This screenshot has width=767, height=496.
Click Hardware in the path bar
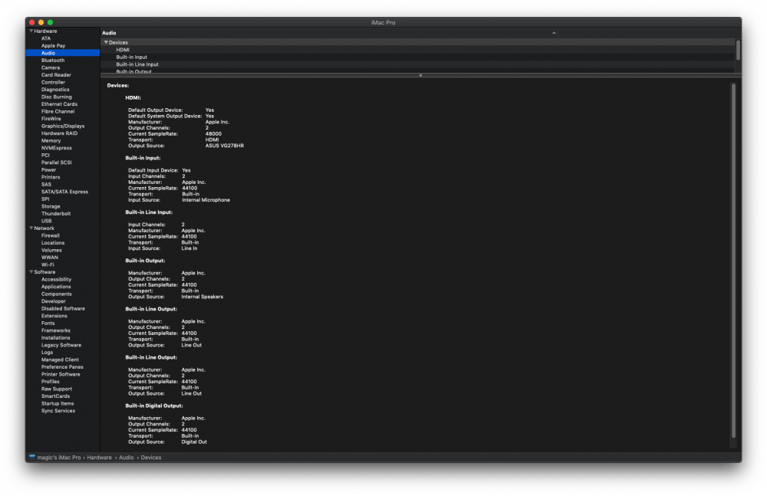click(99, 458)
